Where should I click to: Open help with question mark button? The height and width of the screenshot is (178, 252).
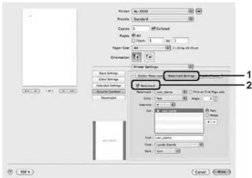[x=10, y=172]
